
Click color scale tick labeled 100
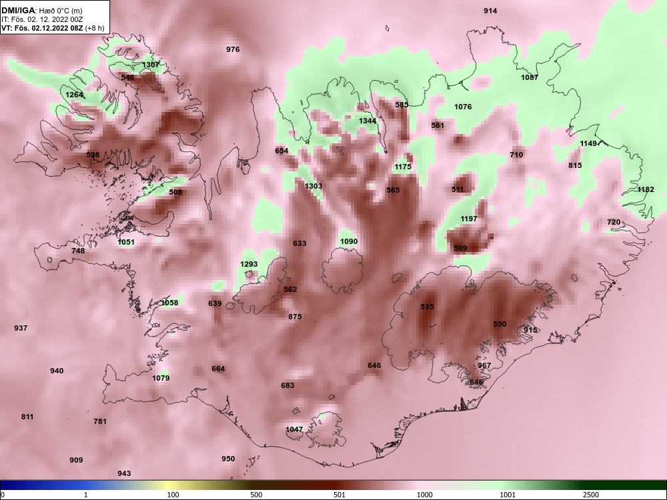[x=173, y=495]
